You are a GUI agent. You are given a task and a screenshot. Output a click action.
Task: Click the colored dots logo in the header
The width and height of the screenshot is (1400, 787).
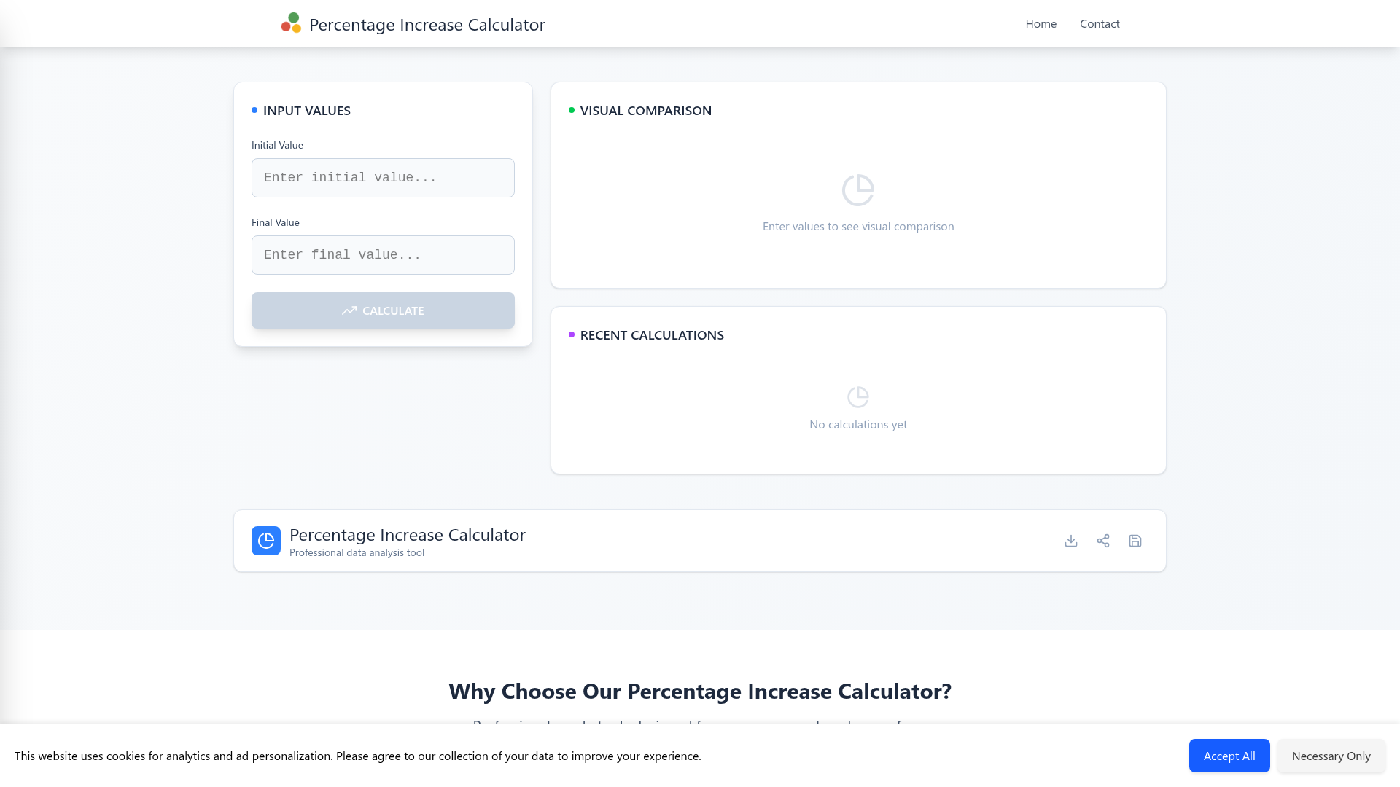[x=290, y=23]
